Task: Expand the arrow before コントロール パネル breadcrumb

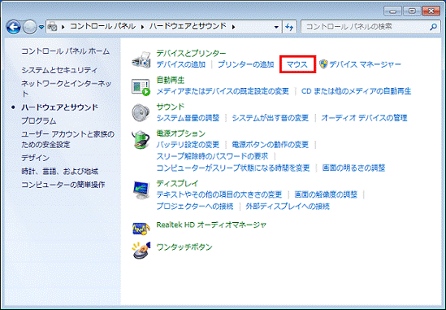Action: [x=63, y=27]
